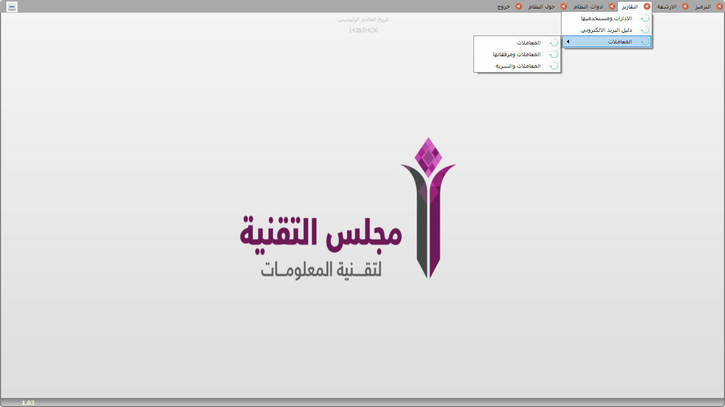Click the version number 1.03 in status bar
Image resolution: width=725 pixels, height=407 pixels.
(x=28, y=403)
